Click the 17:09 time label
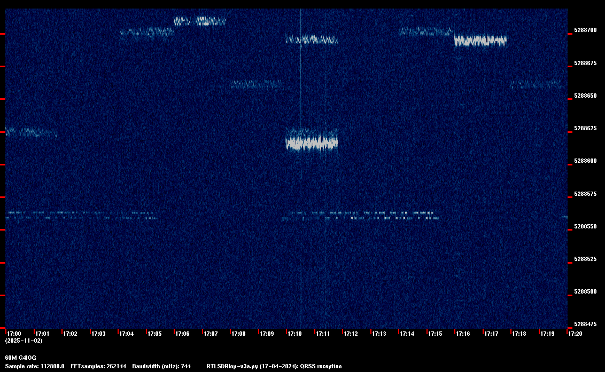The height and width of the screenshot is (372, 605). 267,334
